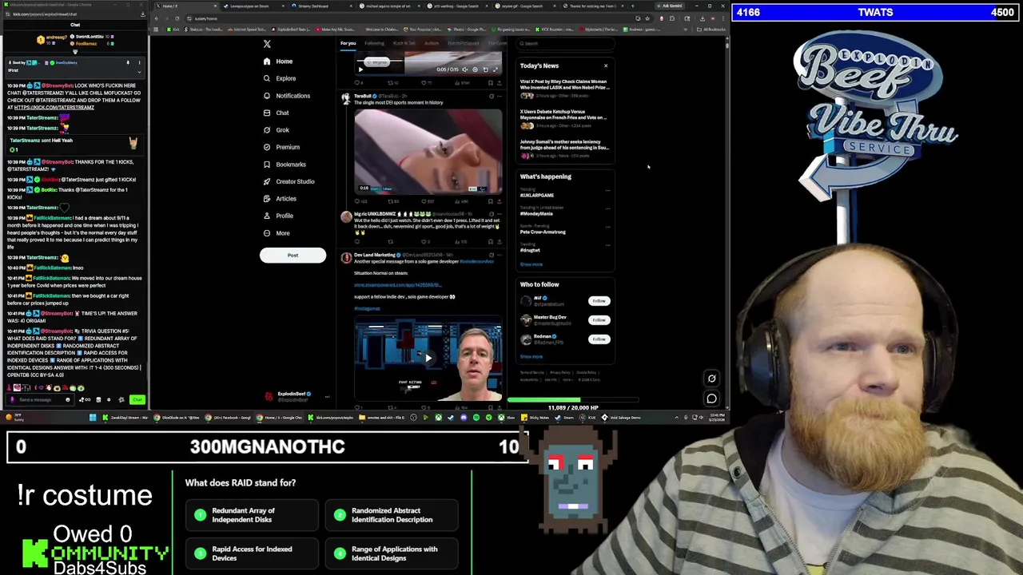This screenshot has height=575, width=1023.
Task: Open the #MondayMania trending topic
Action: click(536, 212)
